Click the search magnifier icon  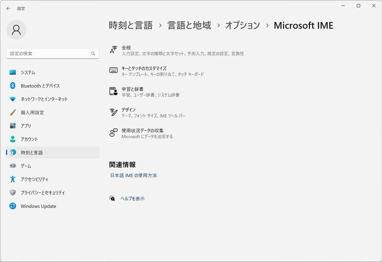click(93, 54)
